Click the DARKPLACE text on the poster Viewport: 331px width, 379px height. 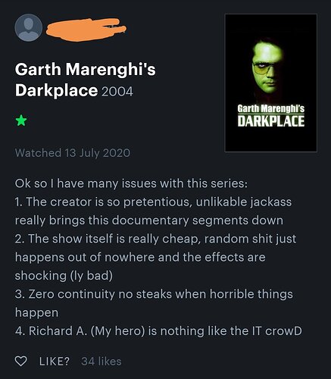[271, 121]
